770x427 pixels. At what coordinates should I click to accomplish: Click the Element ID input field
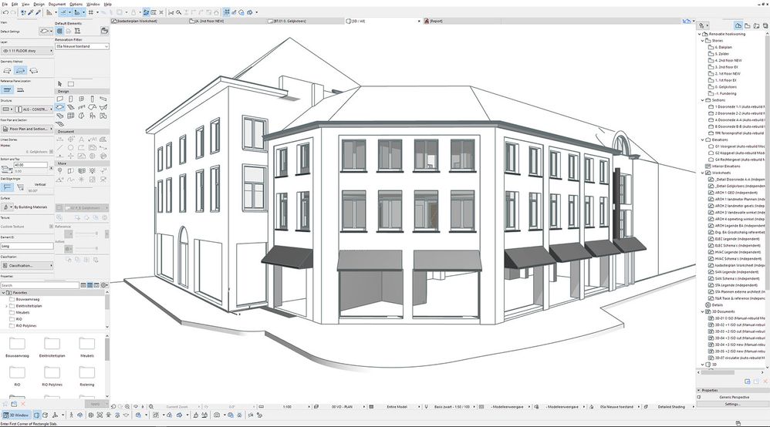coord(27,246)
